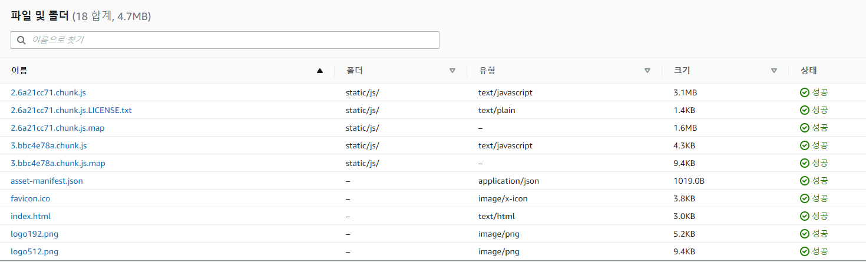The image size is (866, 262).
Task: Click success check icon for index.html row
Action: tap(804, 216)
